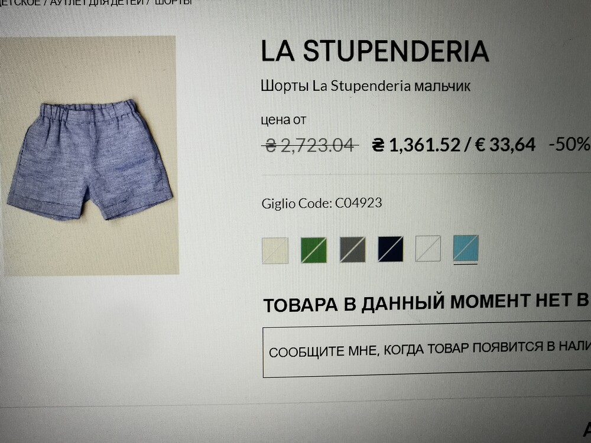Screen dimensions: 591x443
Task: Select the cream color swatch
Action: (275, 250)
